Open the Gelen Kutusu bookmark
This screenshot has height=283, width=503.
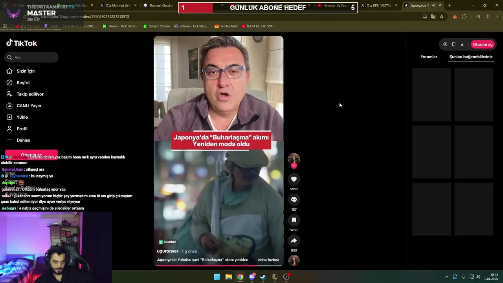coord(79,26)
